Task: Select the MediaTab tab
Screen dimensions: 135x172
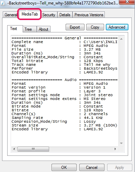Action: [30, 14]
